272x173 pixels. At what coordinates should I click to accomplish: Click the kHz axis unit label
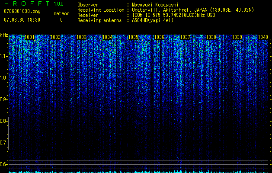4,35
